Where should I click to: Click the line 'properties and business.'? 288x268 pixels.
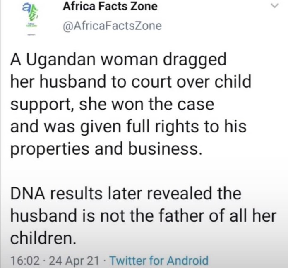tap(106, 149)
